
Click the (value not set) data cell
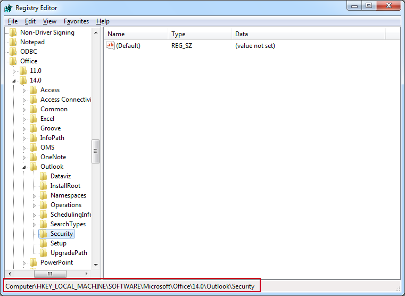[255, 46]
